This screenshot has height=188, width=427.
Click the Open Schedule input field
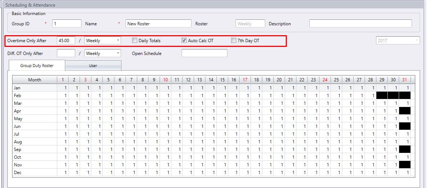click(x=204, y=54)
